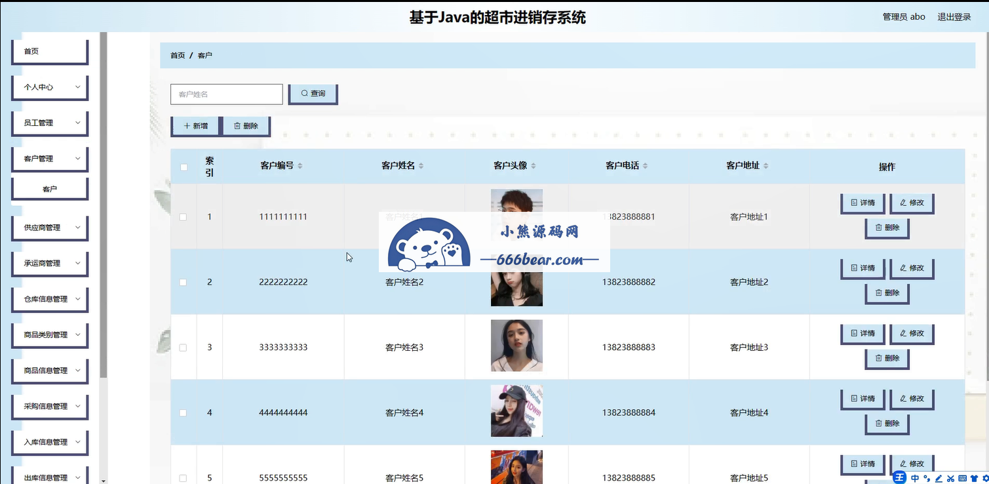Collapse 客户管理 sidebar menu

[x=50, y=159]
